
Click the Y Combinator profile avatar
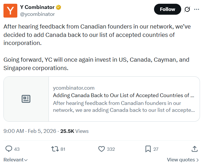(x=10, y=10)
